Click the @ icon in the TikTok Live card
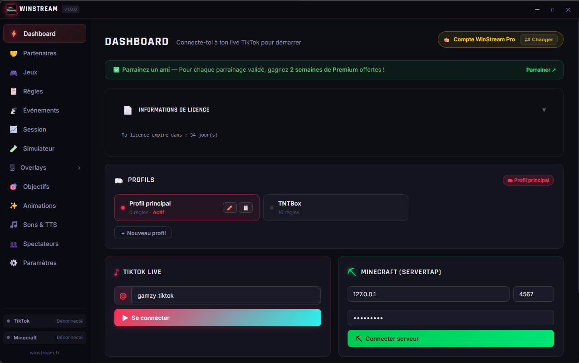Screen dimensions: 579x363 [x=122, y=295]
